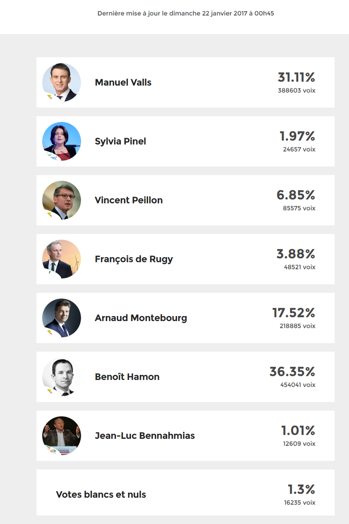Click the 17.52% score for Montebourg
The height and width of the screenshot is (524, 349).
(x=294, y=312)
